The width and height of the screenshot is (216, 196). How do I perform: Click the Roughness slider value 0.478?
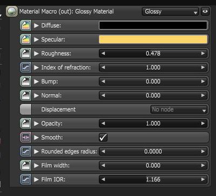(x=153, y=54)
